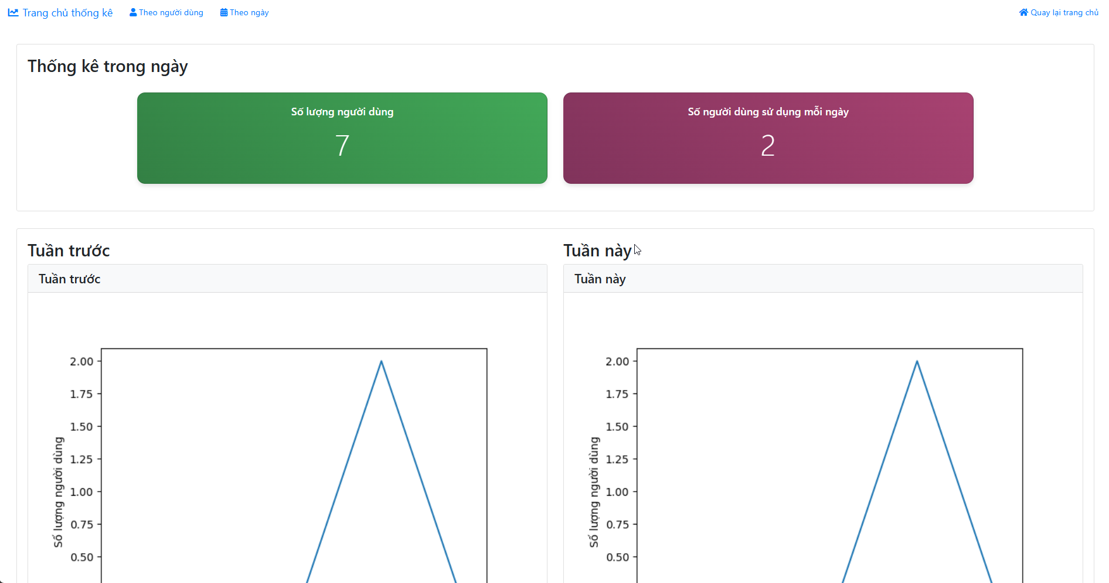Click the 1.00 axis label in Tuần này chart
Viewport: 1109px width, 583px height.
(x=617, y=492)
